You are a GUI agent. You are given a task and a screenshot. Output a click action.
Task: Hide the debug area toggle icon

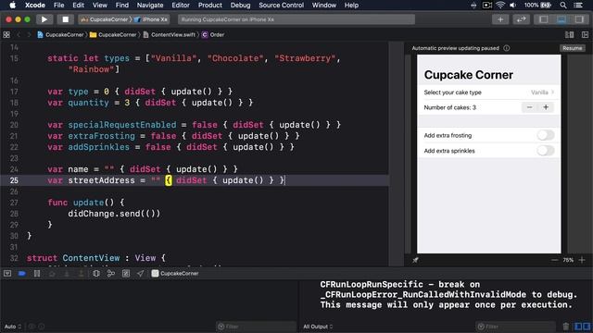(x=7, y=274)
